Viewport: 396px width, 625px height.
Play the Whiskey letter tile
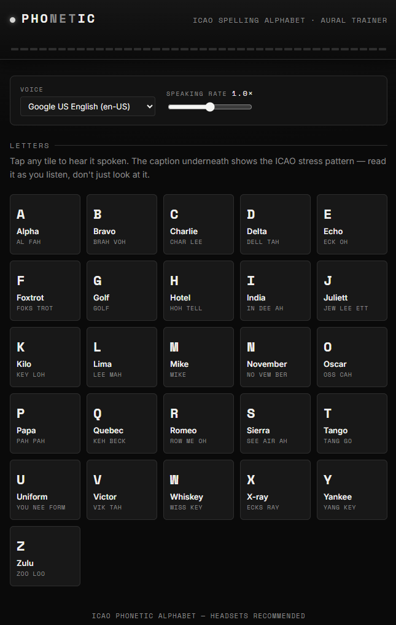click(198, 490)
